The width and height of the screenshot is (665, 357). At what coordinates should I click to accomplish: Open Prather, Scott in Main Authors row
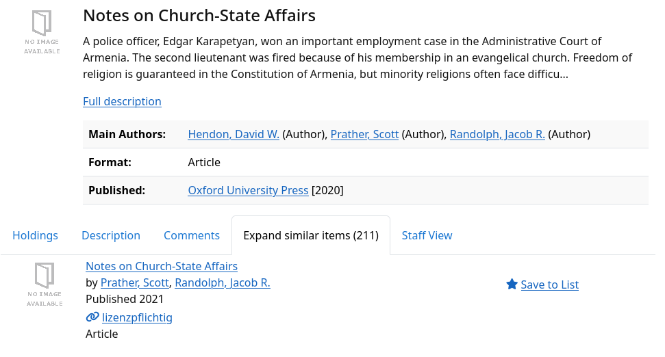(x=364, y=135)
